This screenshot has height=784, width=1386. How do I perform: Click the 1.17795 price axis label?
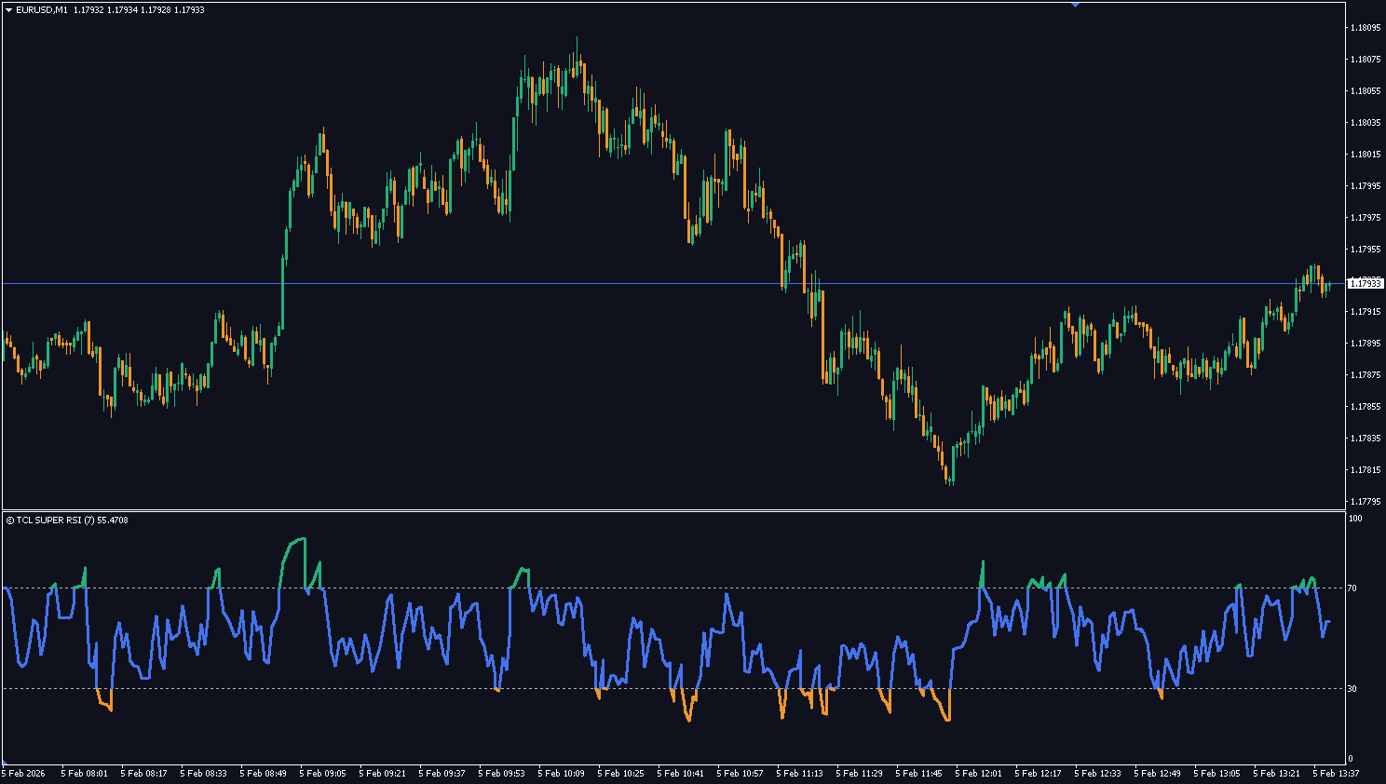tap(1365, 501)
